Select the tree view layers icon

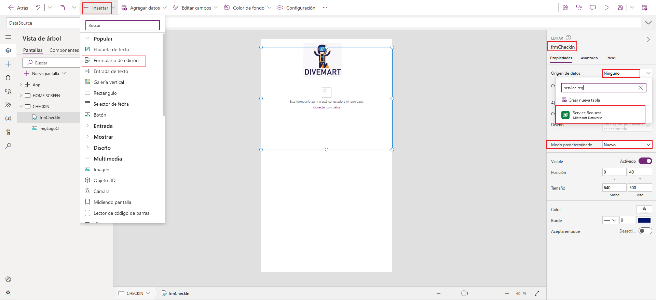coord(8,50)
